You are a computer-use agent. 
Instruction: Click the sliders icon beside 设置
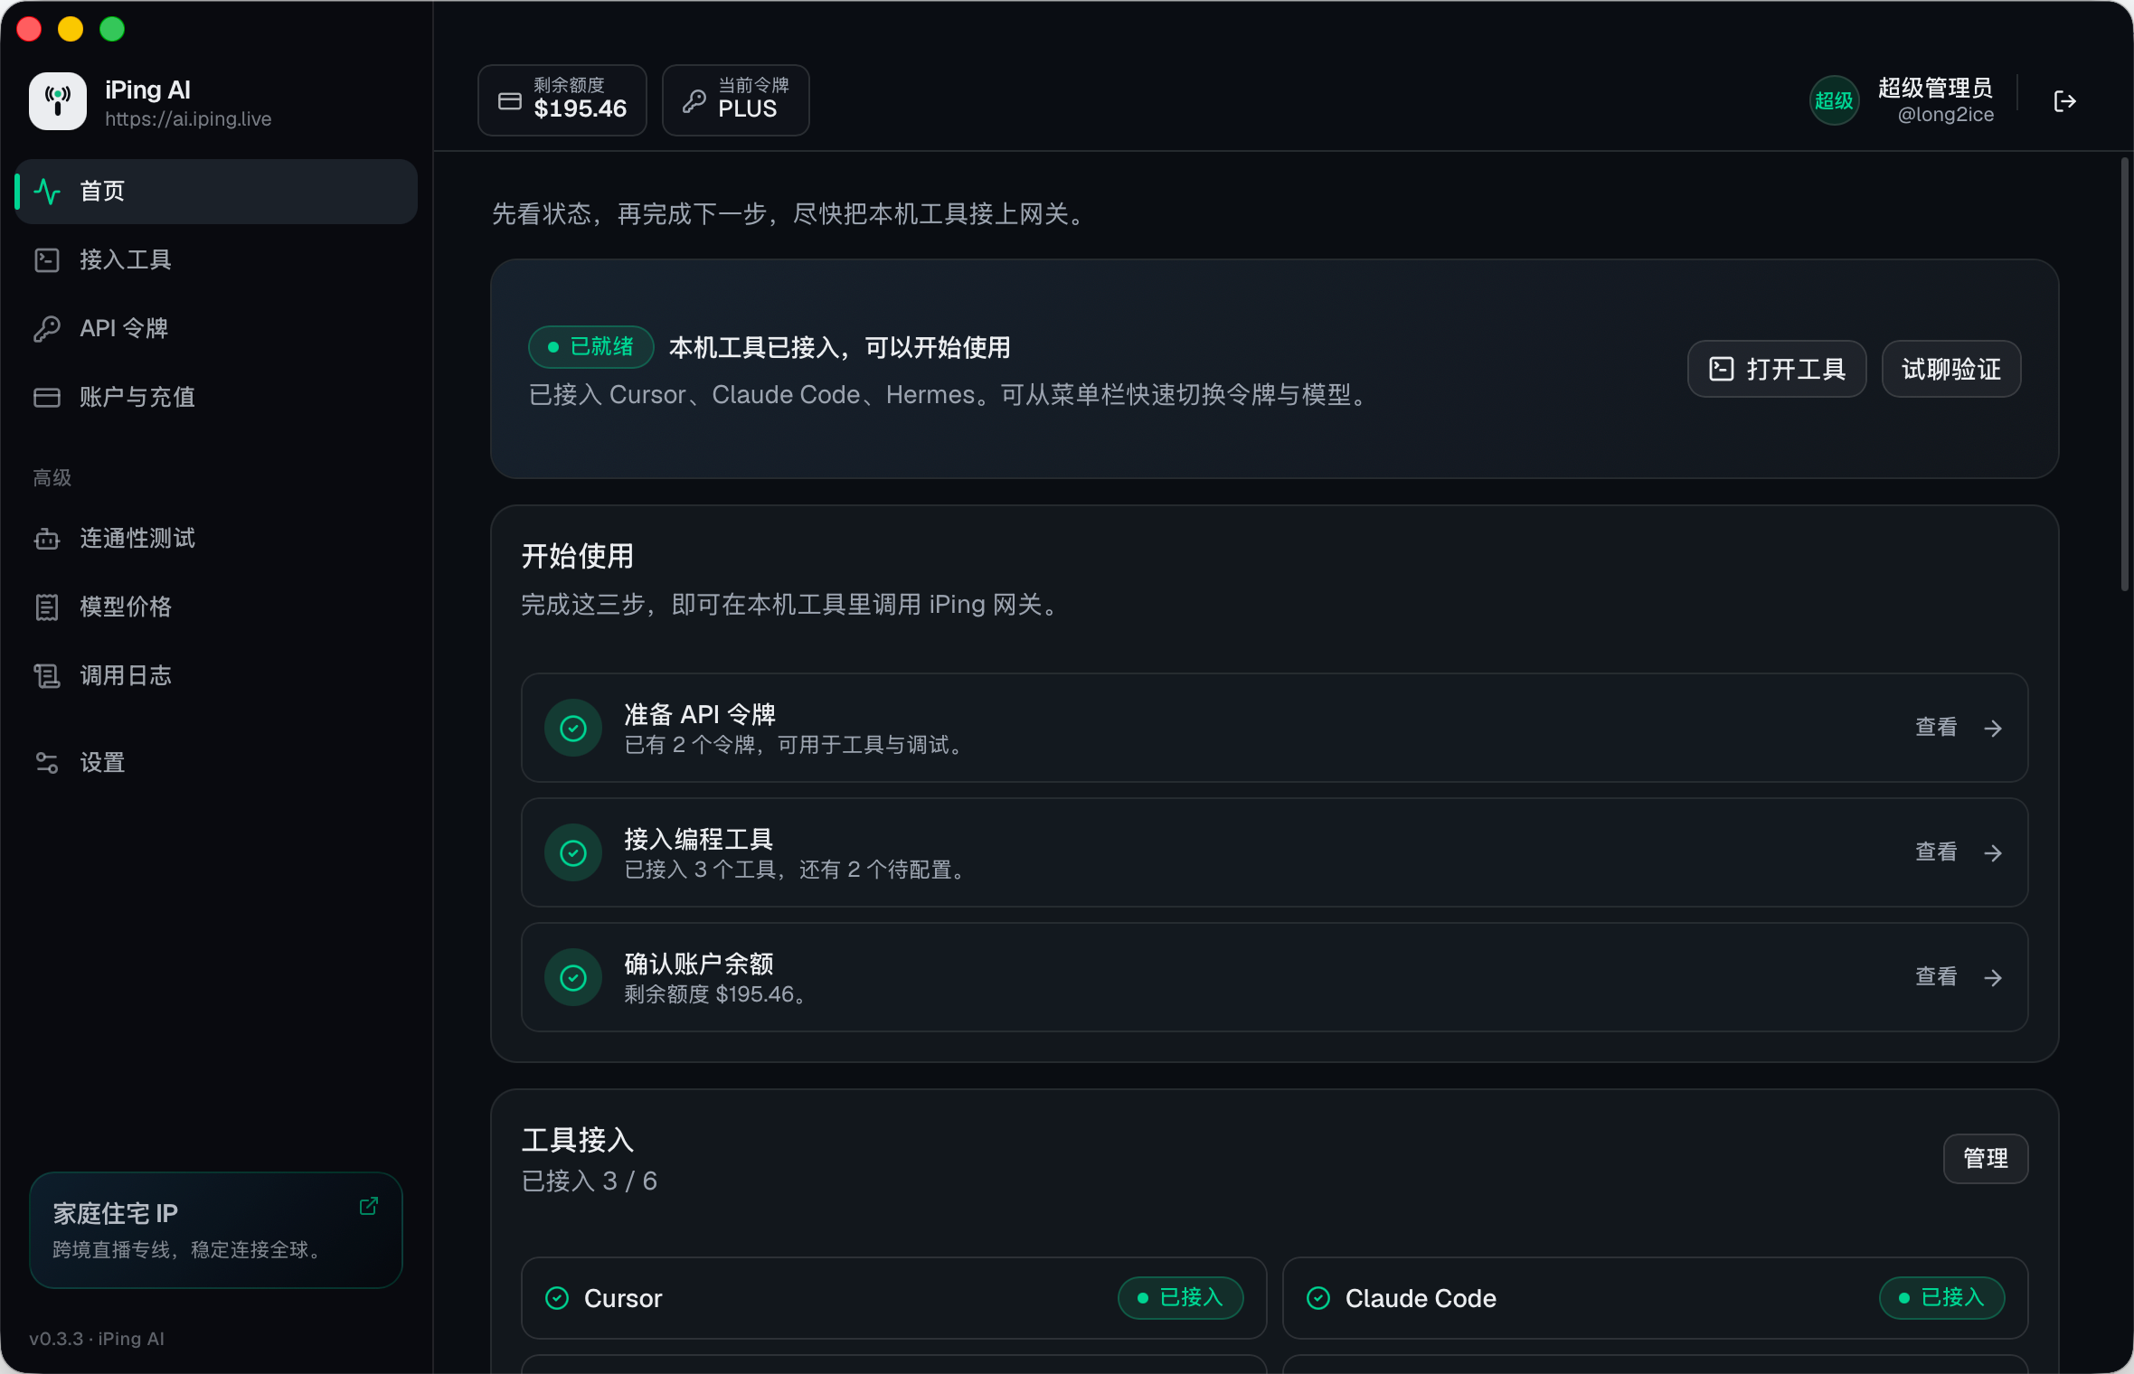(47, 763)
